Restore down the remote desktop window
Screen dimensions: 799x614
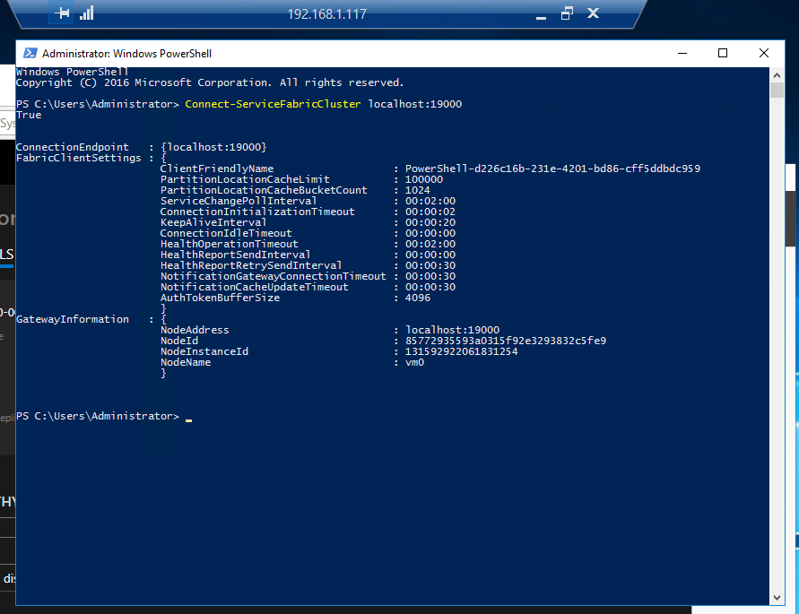566,13
